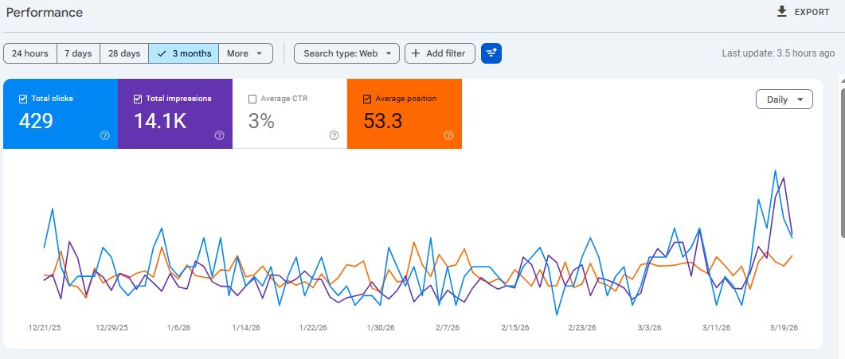Select the 28 days date range
Viewport: 845px width, 359px height.
(124, 53)
